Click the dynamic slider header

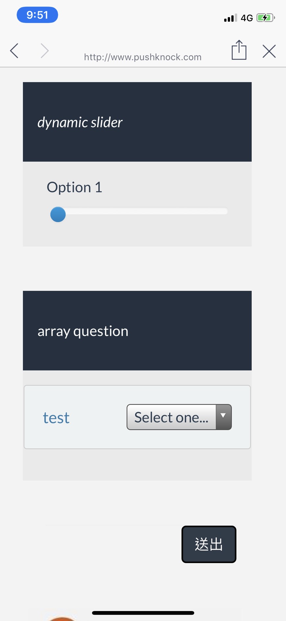[137, 122]
